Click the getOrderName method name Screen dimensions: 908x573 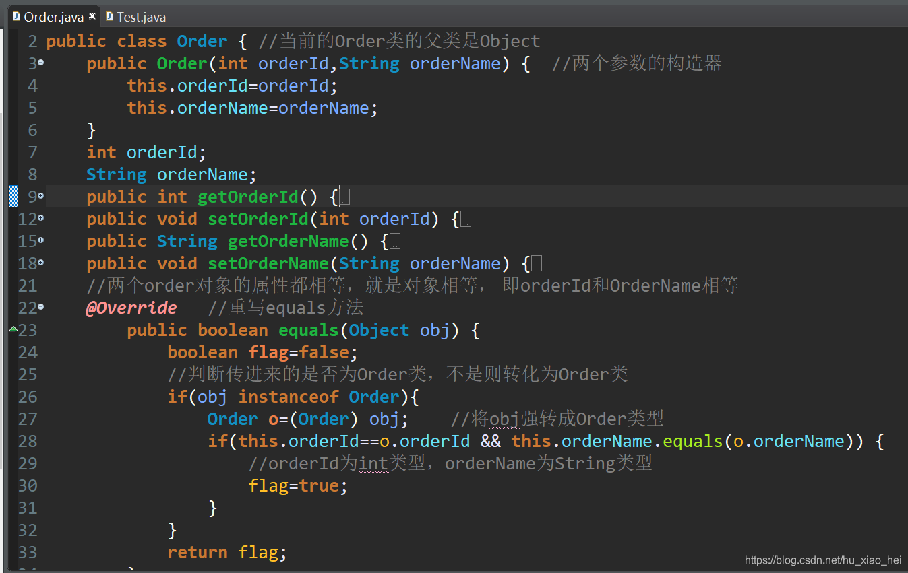click(x=288, y=241)
